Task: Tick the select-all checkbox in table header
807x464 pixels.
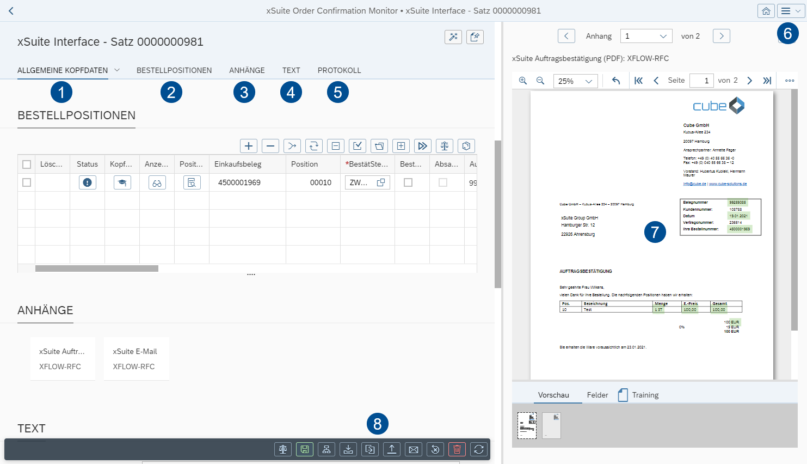Action: (x=27, y=164)
